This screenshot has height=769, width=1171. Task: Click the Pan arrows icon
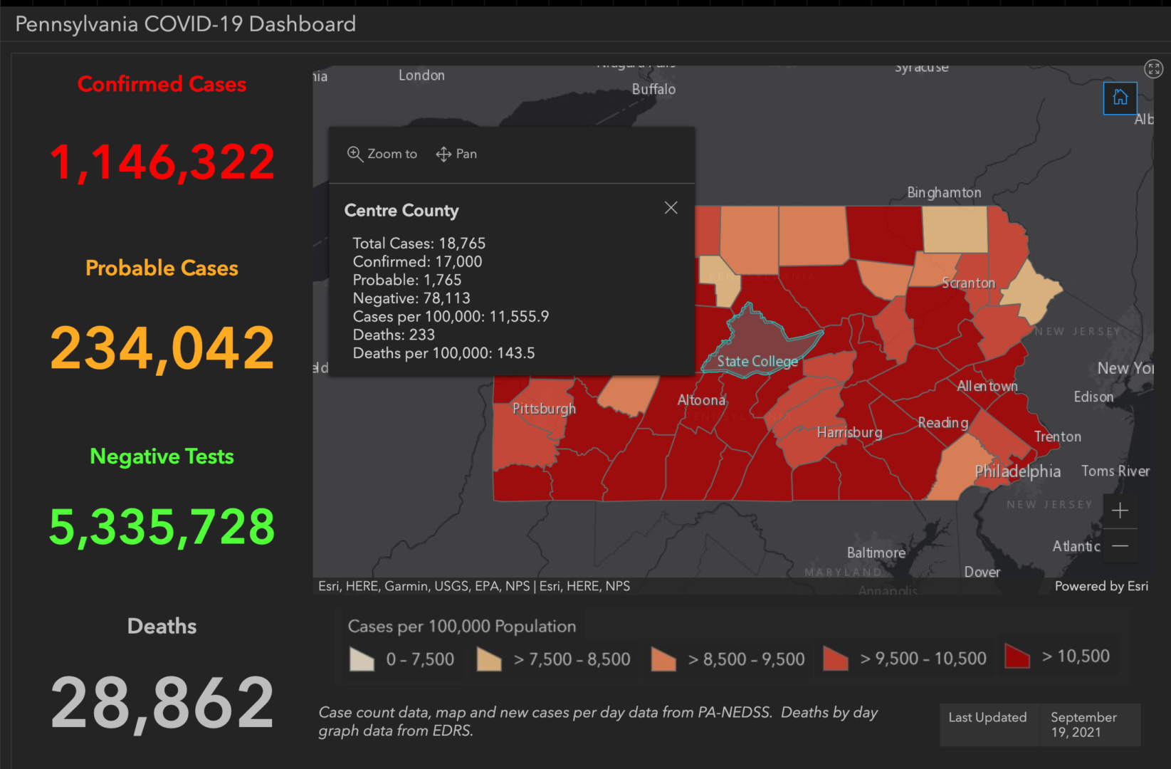point(443,154)
